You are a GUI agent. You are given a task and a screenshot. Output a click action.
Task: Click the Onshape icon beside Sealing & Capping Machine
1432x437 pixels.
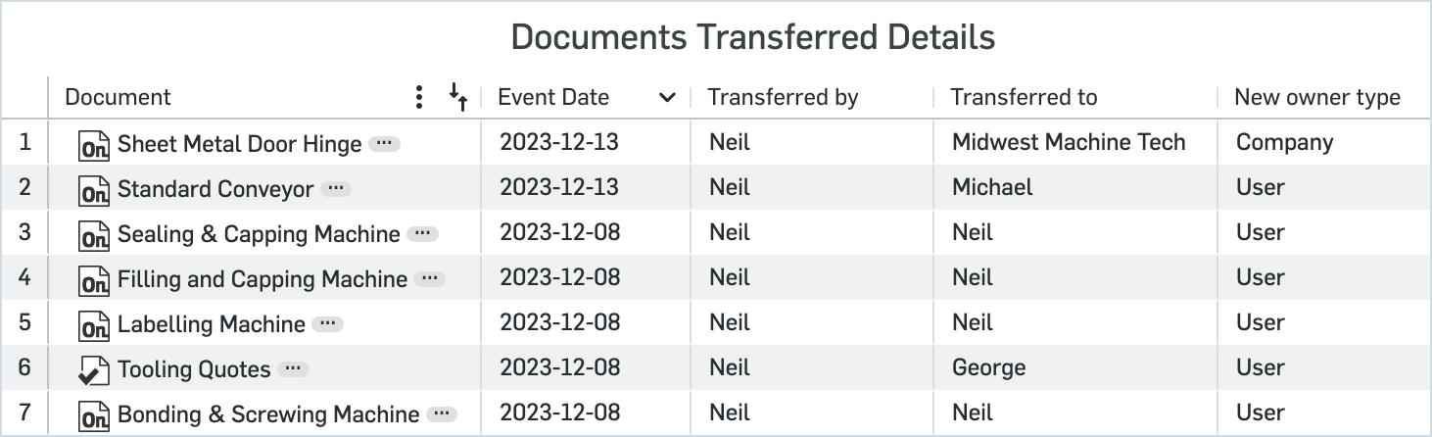pos(94,235)
